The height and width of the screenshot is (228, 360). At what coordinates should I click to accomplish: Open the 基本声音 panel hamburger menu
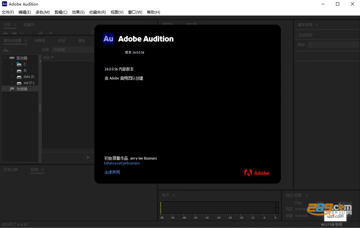click(317, 25)
